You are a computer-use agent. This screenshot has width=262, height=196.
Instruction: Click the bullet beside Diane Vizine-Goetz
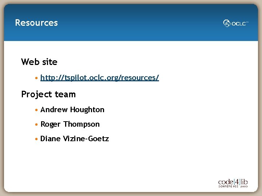click(x=37, y=139)
